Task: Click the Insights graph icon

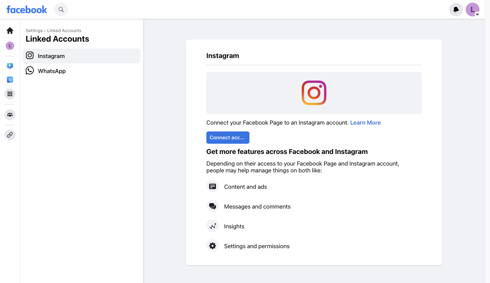Action: 213,226
